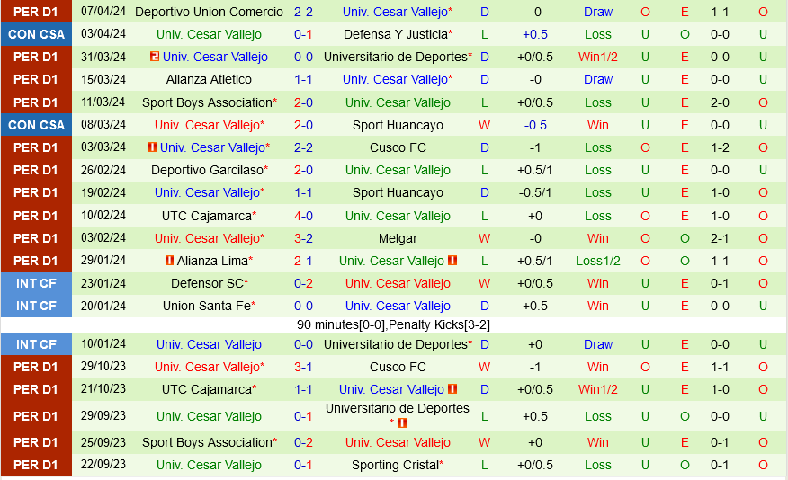Open the 3-1 score against Cusco FC
This screenshot has width=788, height=480.
303,367
